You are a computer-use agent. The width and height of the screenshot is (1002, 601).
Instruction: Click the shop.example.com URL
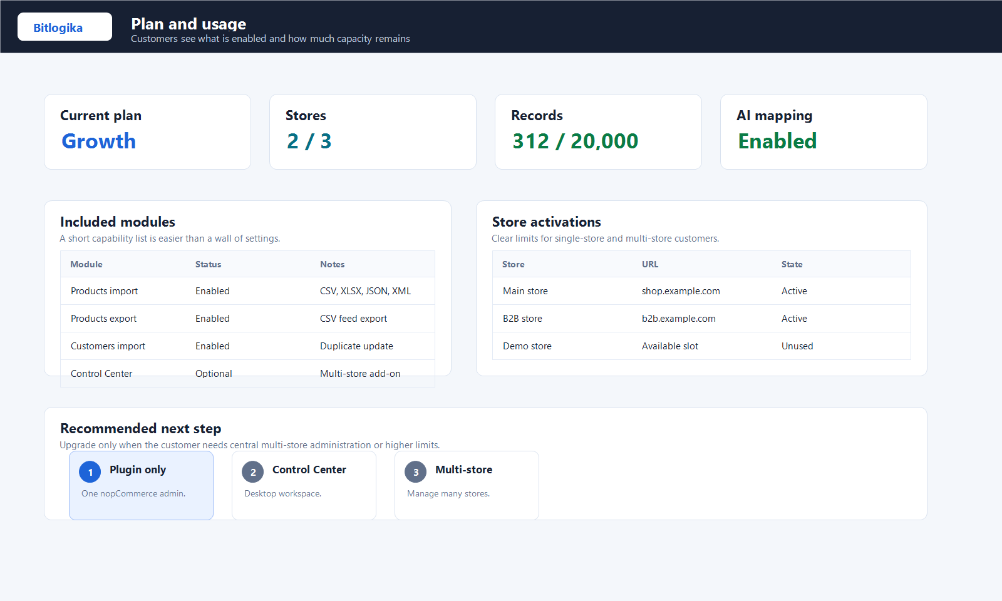(681, 291)
